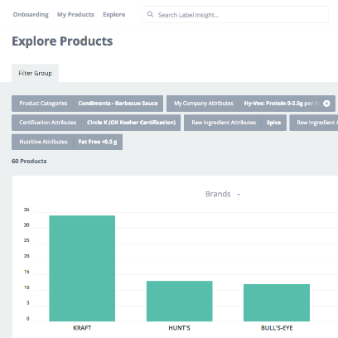Click Certification Attributes filter label

[48, 123]
